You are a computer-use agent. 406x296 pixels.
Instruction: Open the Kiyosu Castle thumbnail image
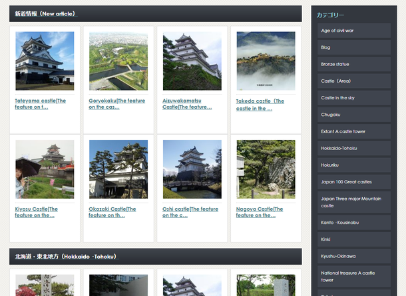pyautogui.click(x=45, y=169)
